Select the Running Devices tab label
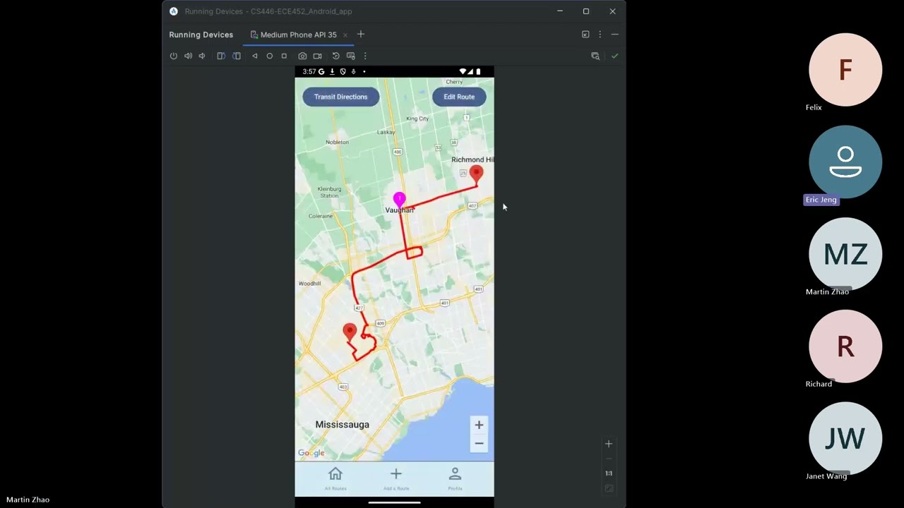 click(x=201, y=34)
